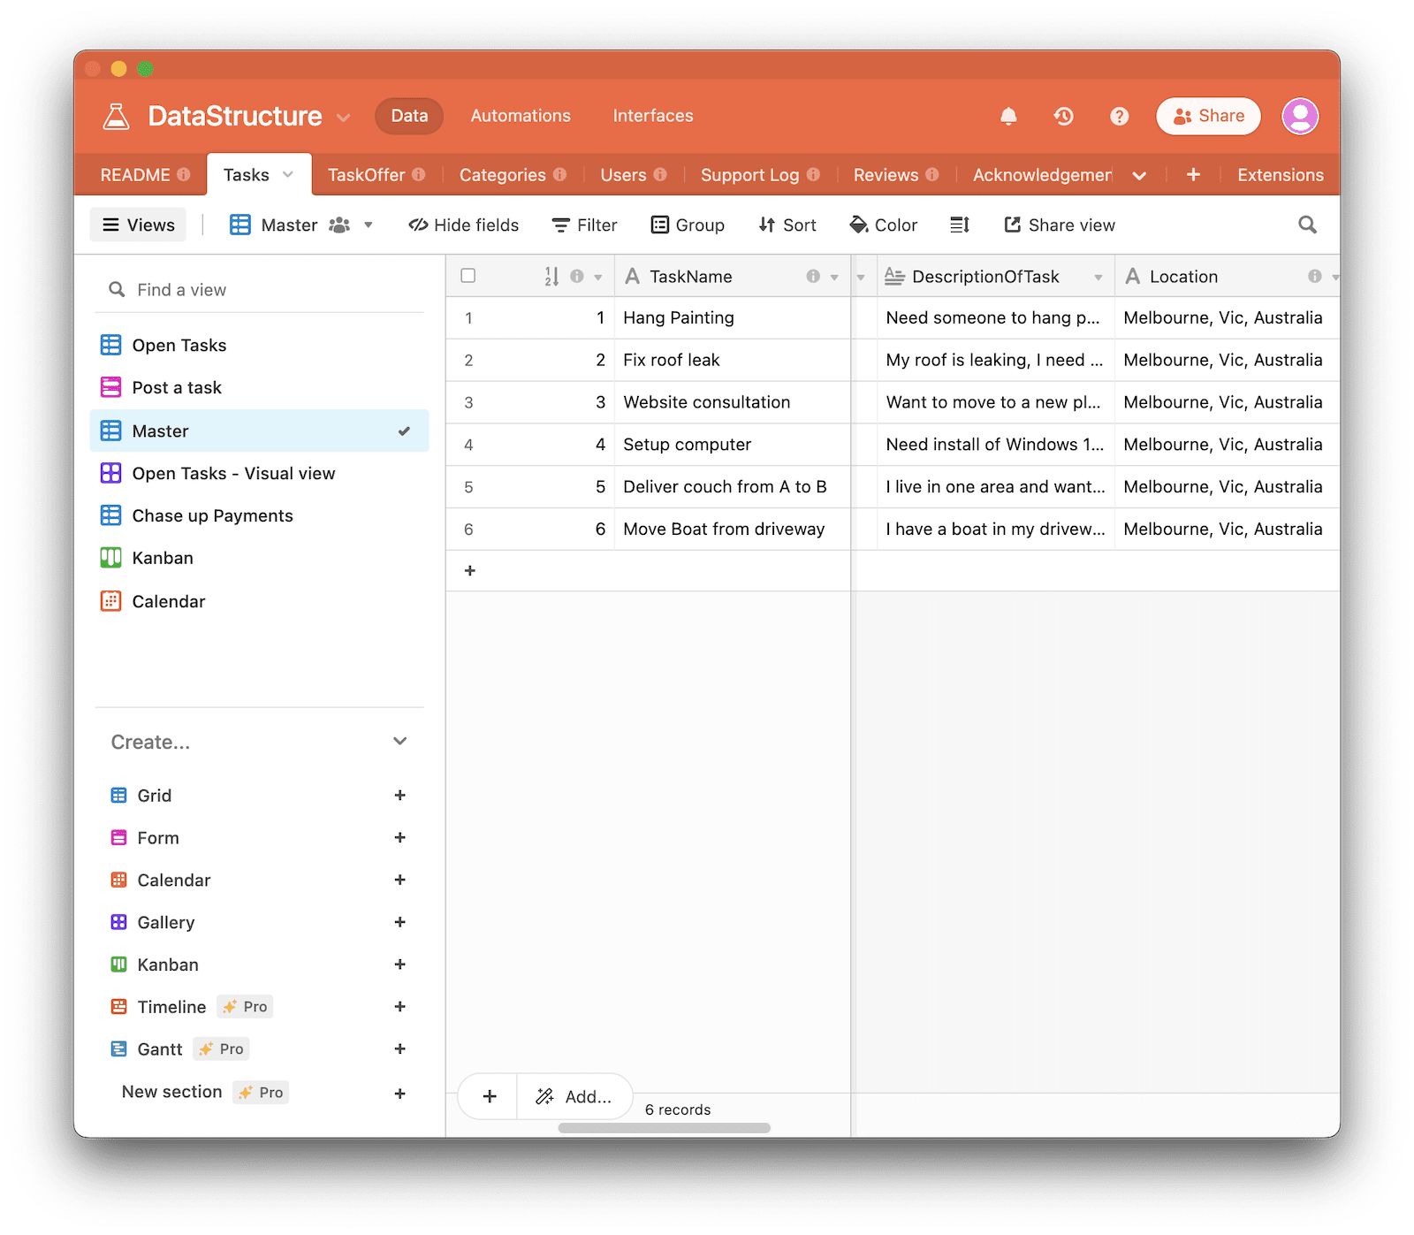Open the record Color settings
1414x1235 pixels.
pos(882,225)
